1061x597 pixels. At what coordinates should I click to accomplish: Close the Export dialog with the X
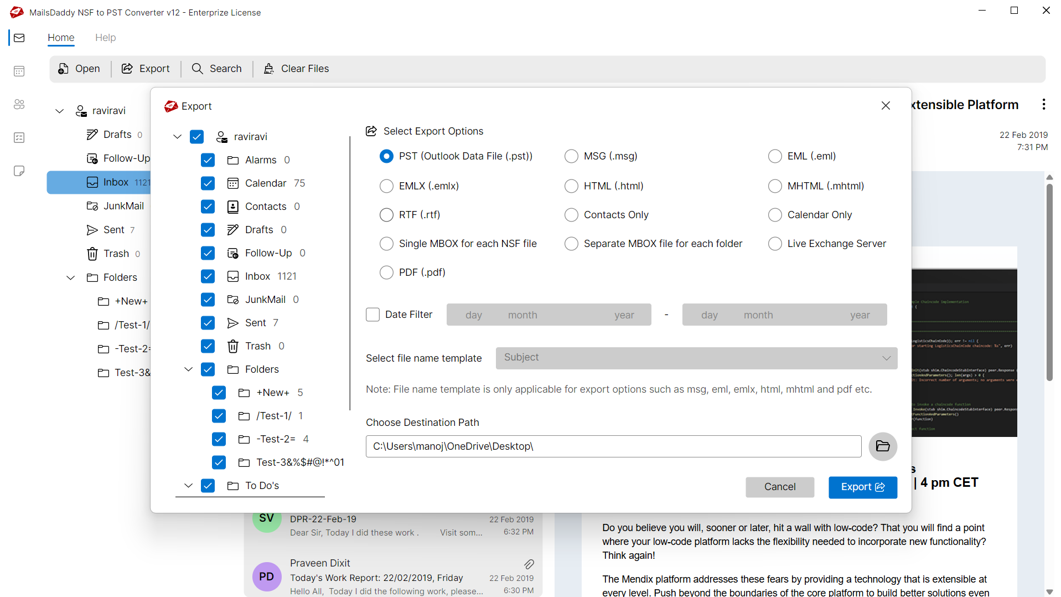point(886,105)
